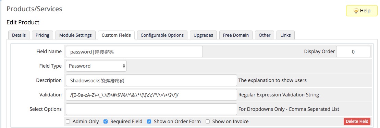Image resolution: width=380 pixels, height=128 pixels.
Task: Focus the Field Name input
Action: [134, 51]
